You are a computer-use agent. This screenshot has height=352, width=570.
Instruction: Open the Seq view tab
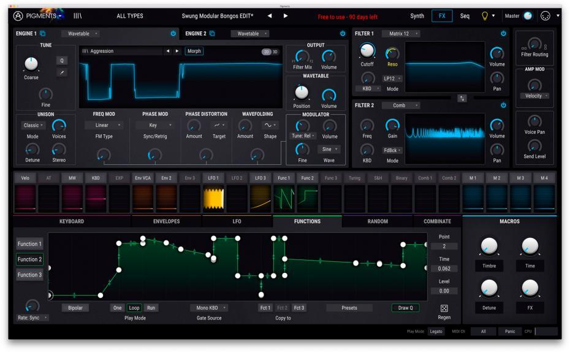pos(465,16)
